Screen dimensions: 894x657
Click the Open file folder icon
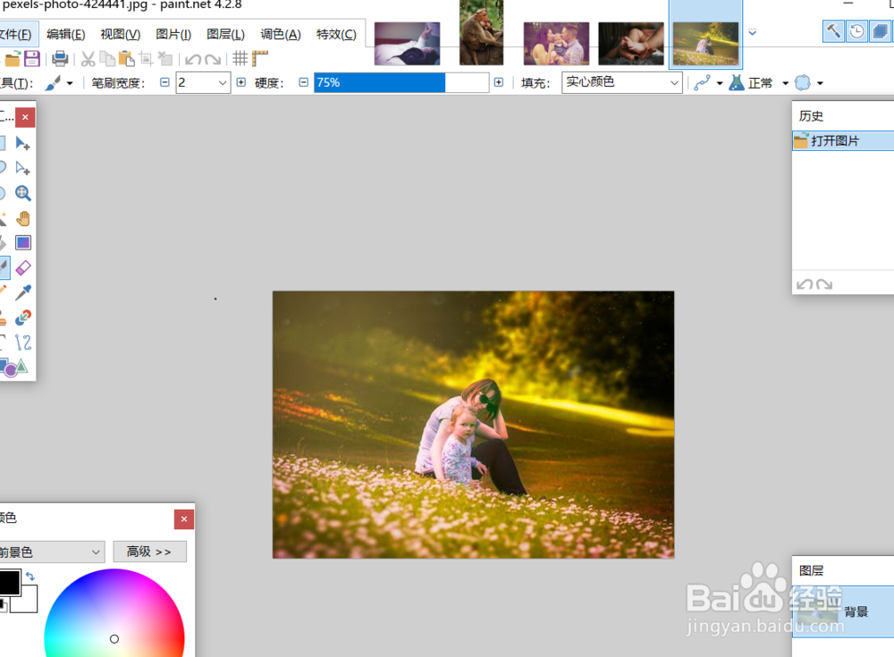(13, 59)
